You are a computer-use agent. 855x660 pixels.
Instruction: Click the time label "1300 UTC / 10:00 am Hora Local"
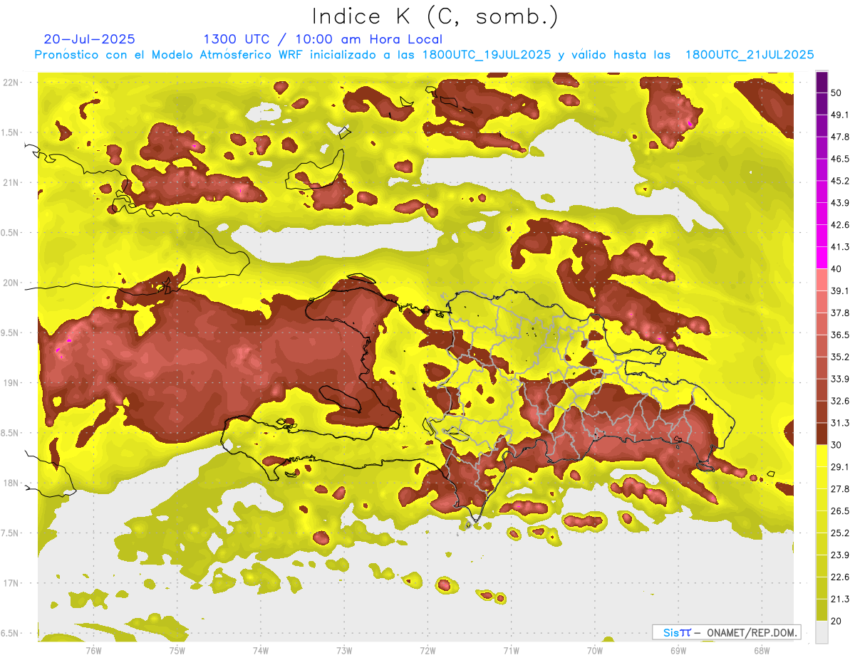pos(323,39)
